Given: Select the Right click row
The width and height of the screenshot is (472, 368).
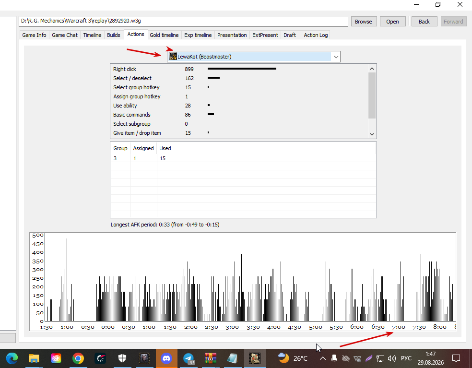Looking at the screenshot, I should [239, 69].
